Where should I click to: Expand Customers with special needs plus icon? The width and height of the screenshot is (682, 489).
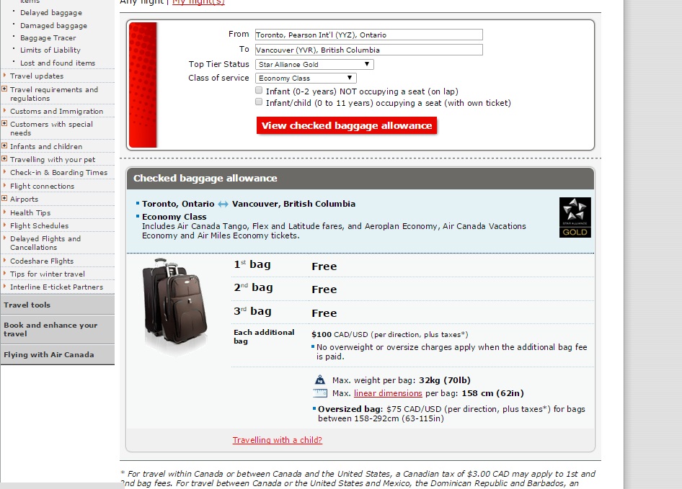(4, 124)
